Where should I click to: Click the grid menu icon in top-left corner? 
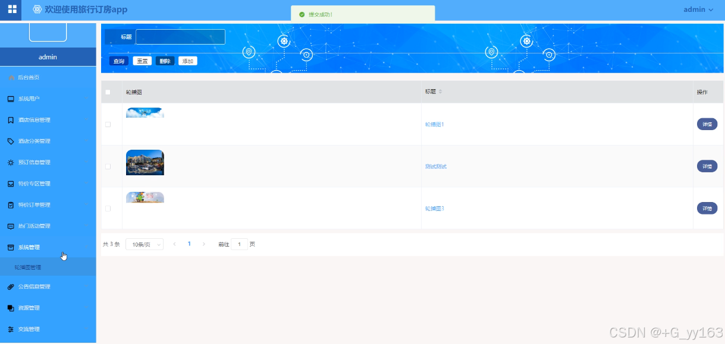point(12,10)
